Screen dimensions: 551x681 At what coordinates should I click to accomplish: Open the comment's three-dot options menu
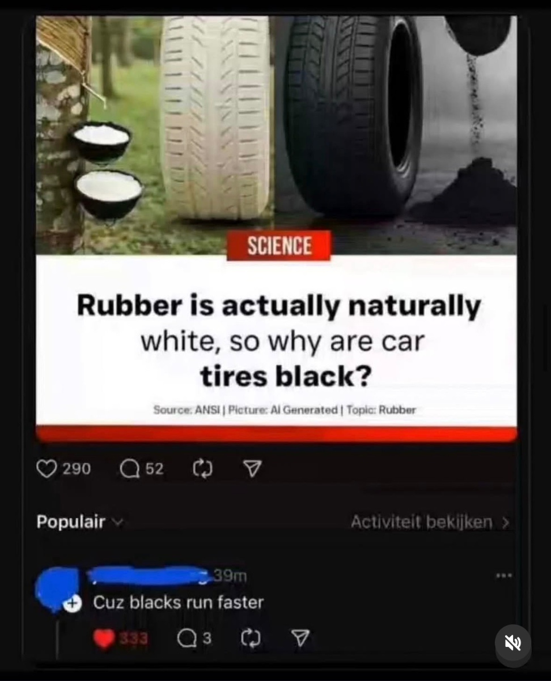pyautogui.click(x=503, y=575)
